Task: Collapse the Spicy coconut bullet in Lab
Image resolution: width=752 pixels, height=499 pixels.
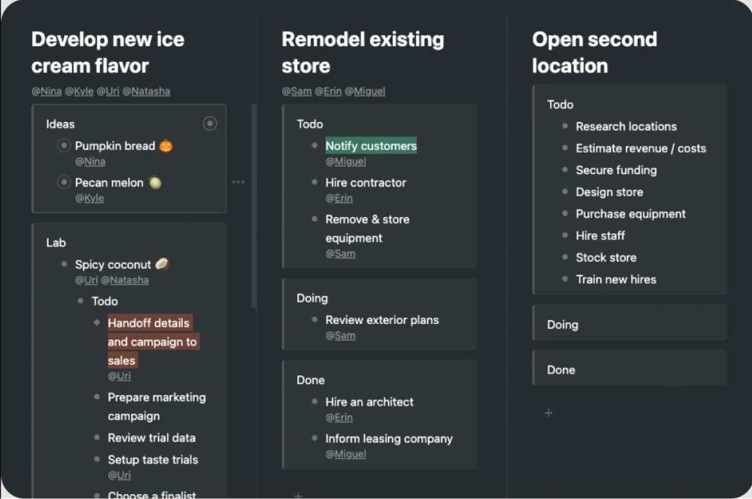Action: (64, 264)
